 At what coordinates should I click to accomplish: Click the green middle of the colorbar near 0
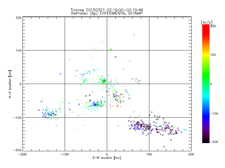pyautogui.click(x=206, y=84)
